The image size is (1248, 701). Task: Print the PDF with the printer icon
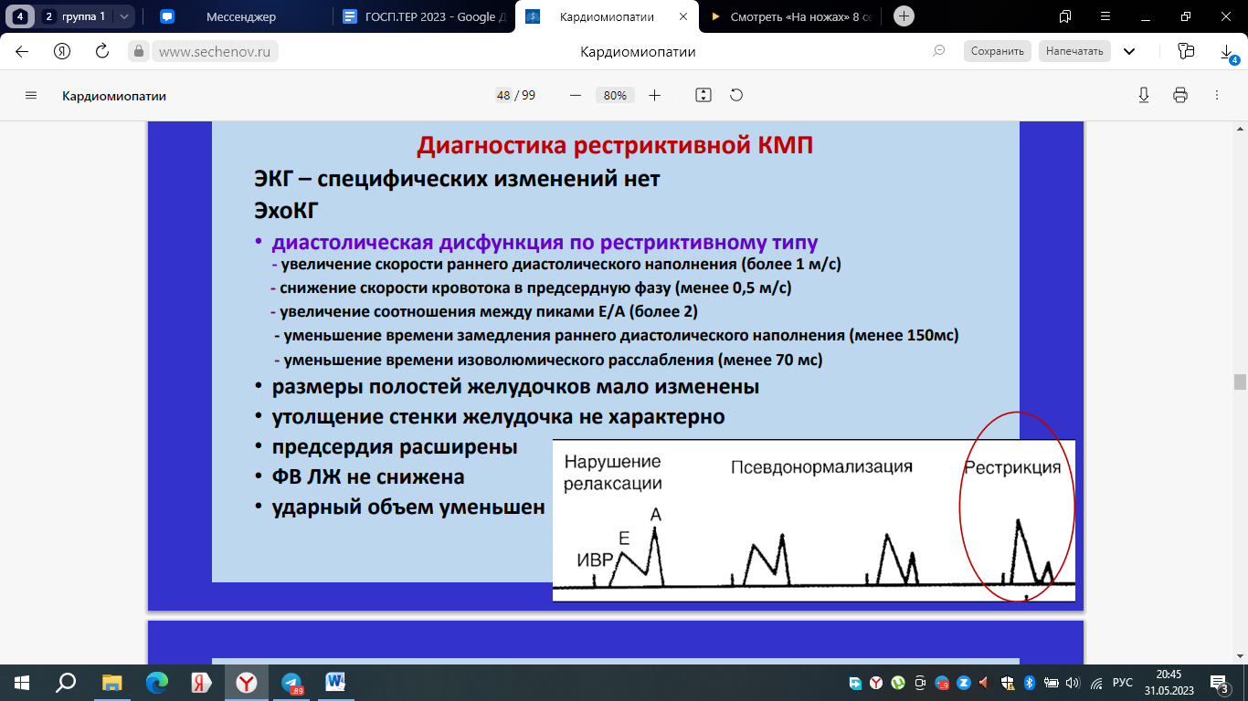click(1180, 95)
